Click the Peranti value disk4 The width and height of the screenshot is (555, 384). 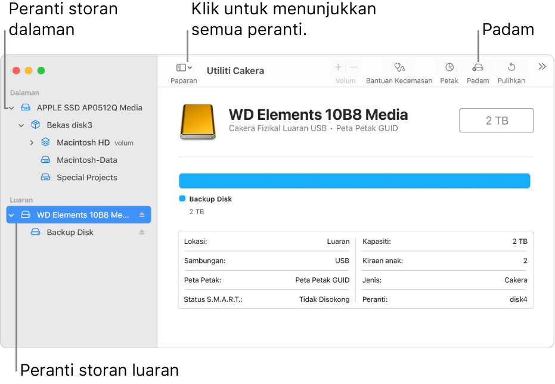(518, 299)
